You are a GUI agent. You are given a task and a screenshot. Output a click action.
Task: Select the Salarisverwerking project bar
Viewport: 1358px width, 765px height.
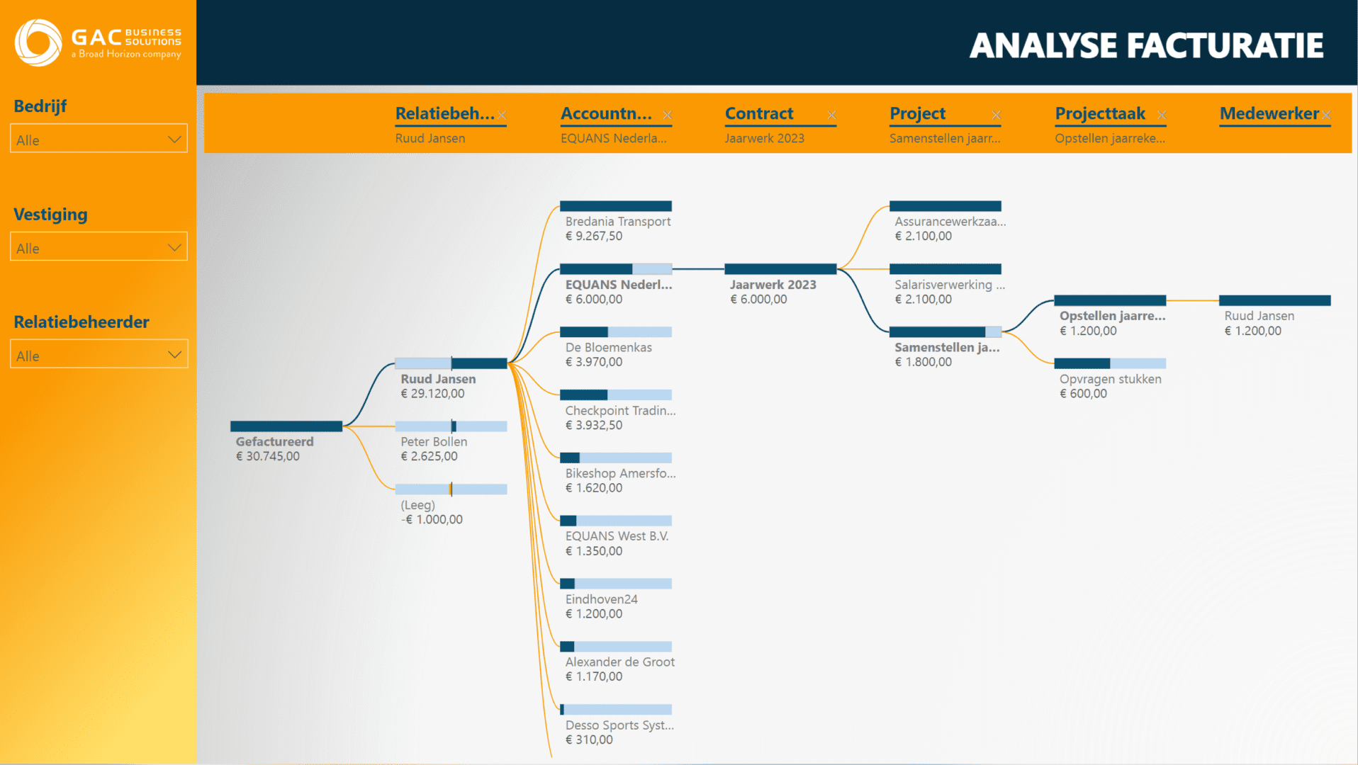click(945, 269)
